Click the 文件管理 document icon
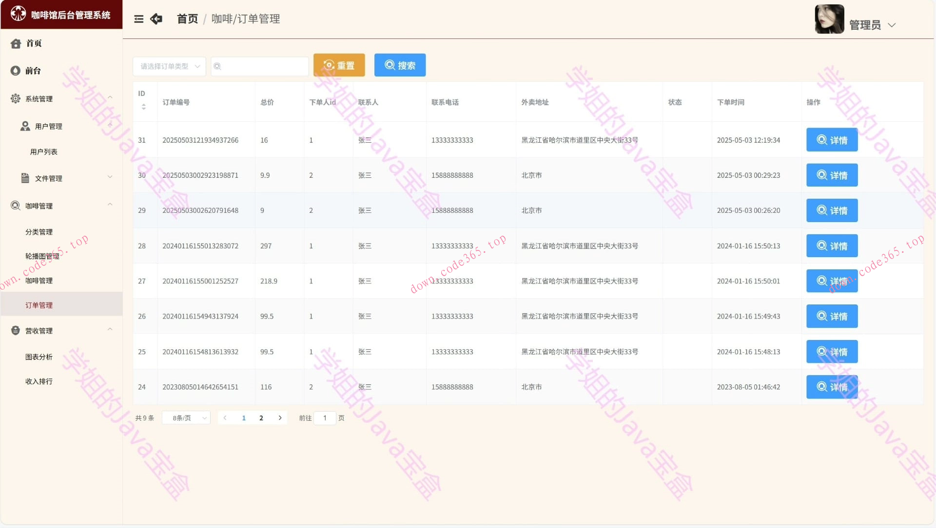Viewport: 936px width, 528px height. coord(25,178)
